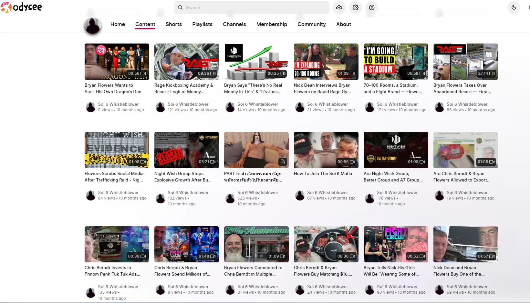Open the Playlists tab
530x303 pixels.
(202, 24)
